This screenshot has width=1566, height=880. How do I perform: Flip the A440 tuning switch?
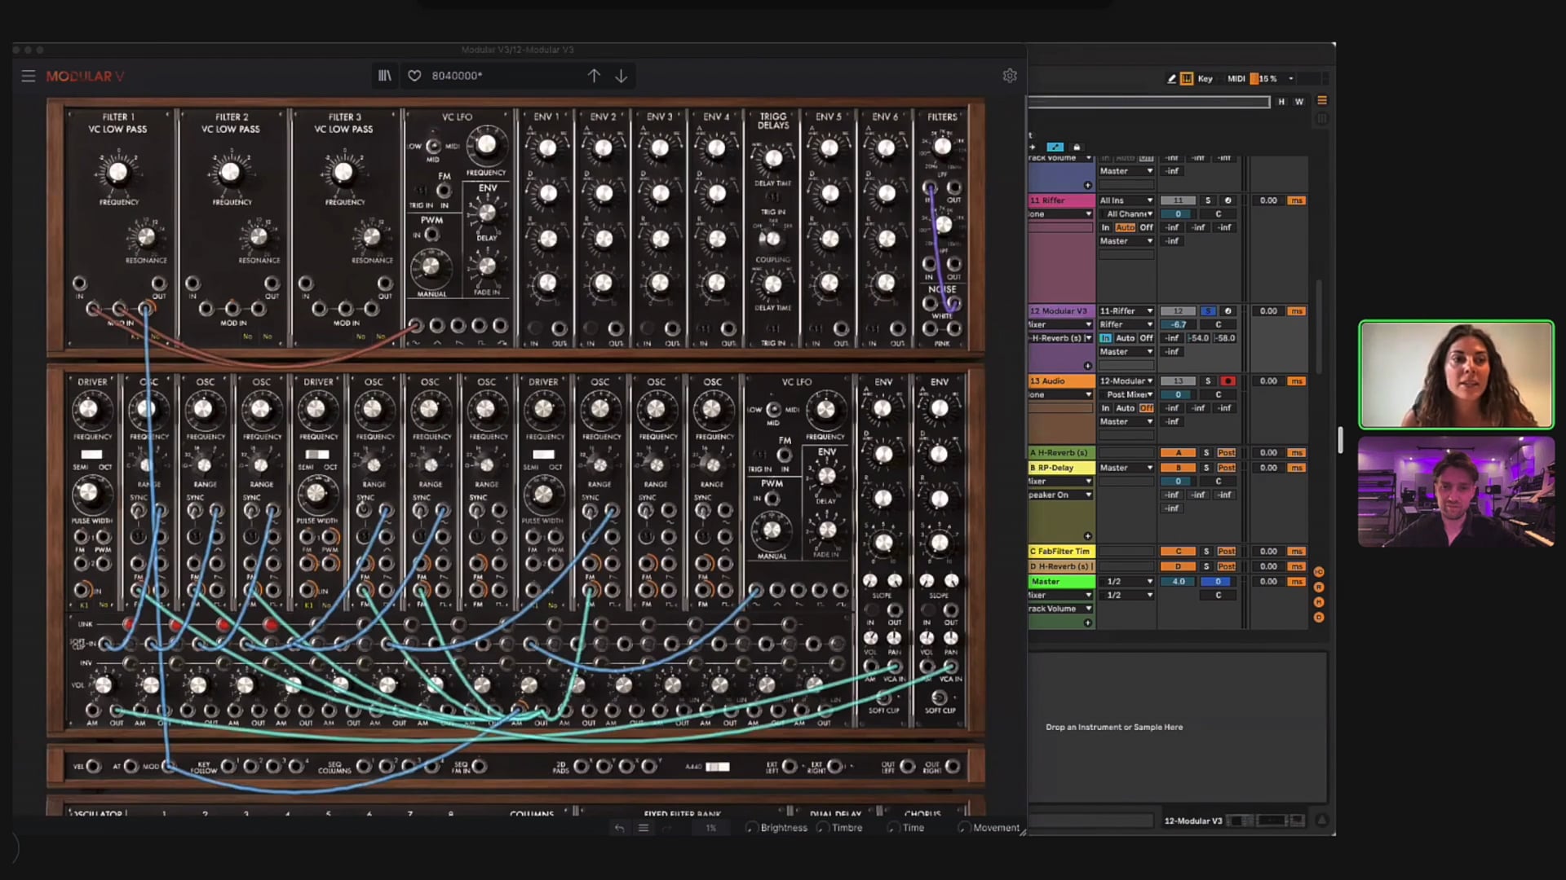point(718,767)
